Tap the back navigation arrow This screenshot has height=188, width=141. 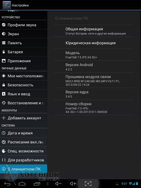(x=7, y=183)
